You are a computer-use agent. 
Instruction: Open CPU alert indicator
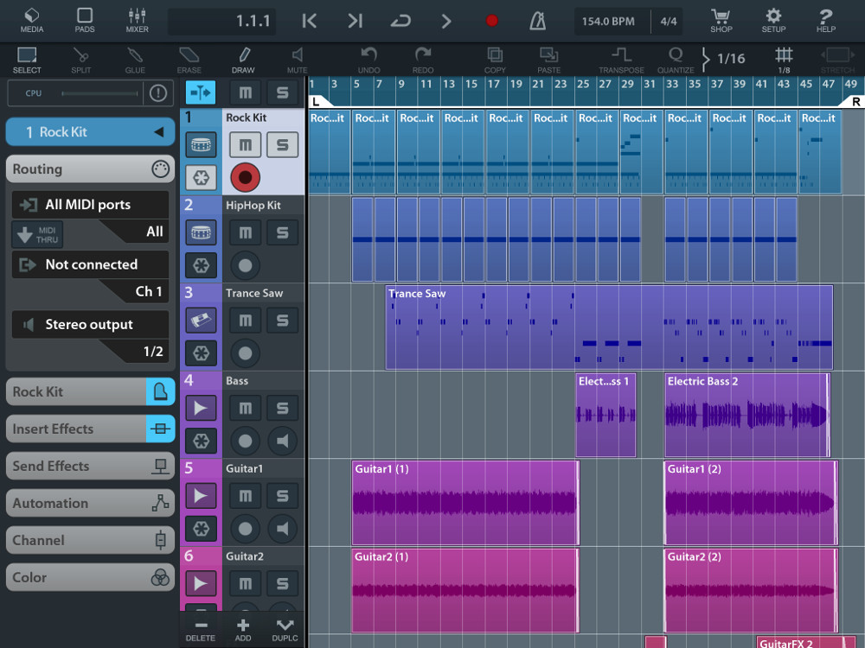(x=158, y=93)
